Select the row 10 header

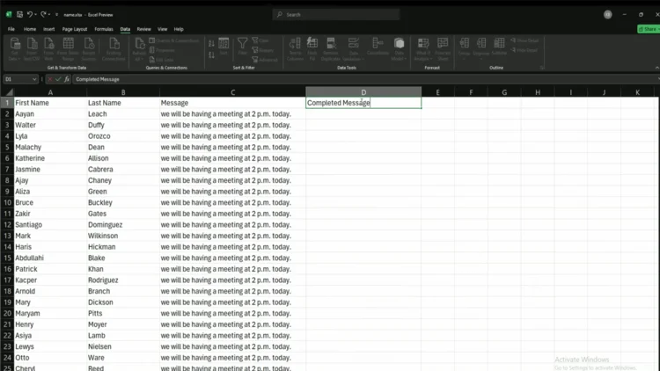[x=7, y=202]
